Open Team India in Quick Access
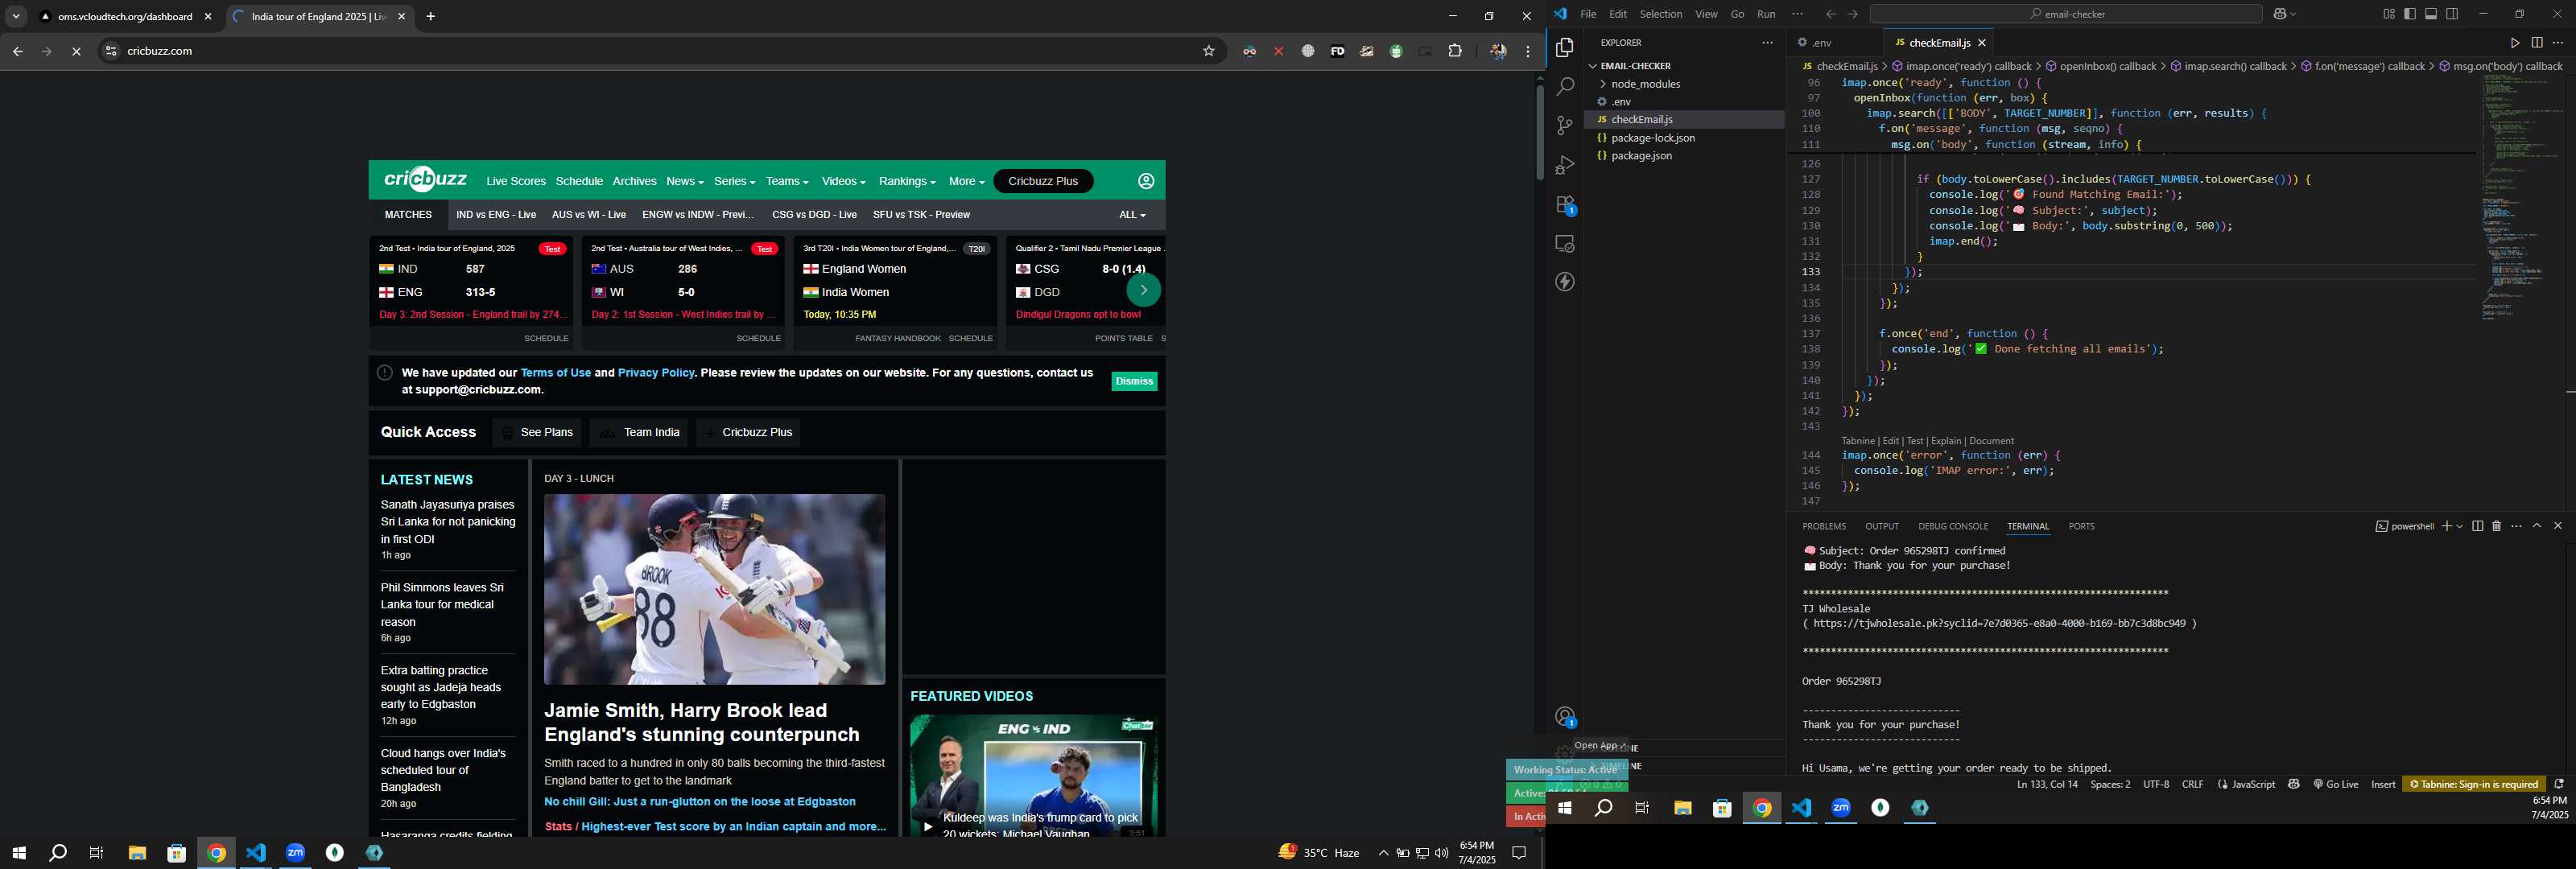The height and width of the screenshot is (869, 2576). click(638, 432)
